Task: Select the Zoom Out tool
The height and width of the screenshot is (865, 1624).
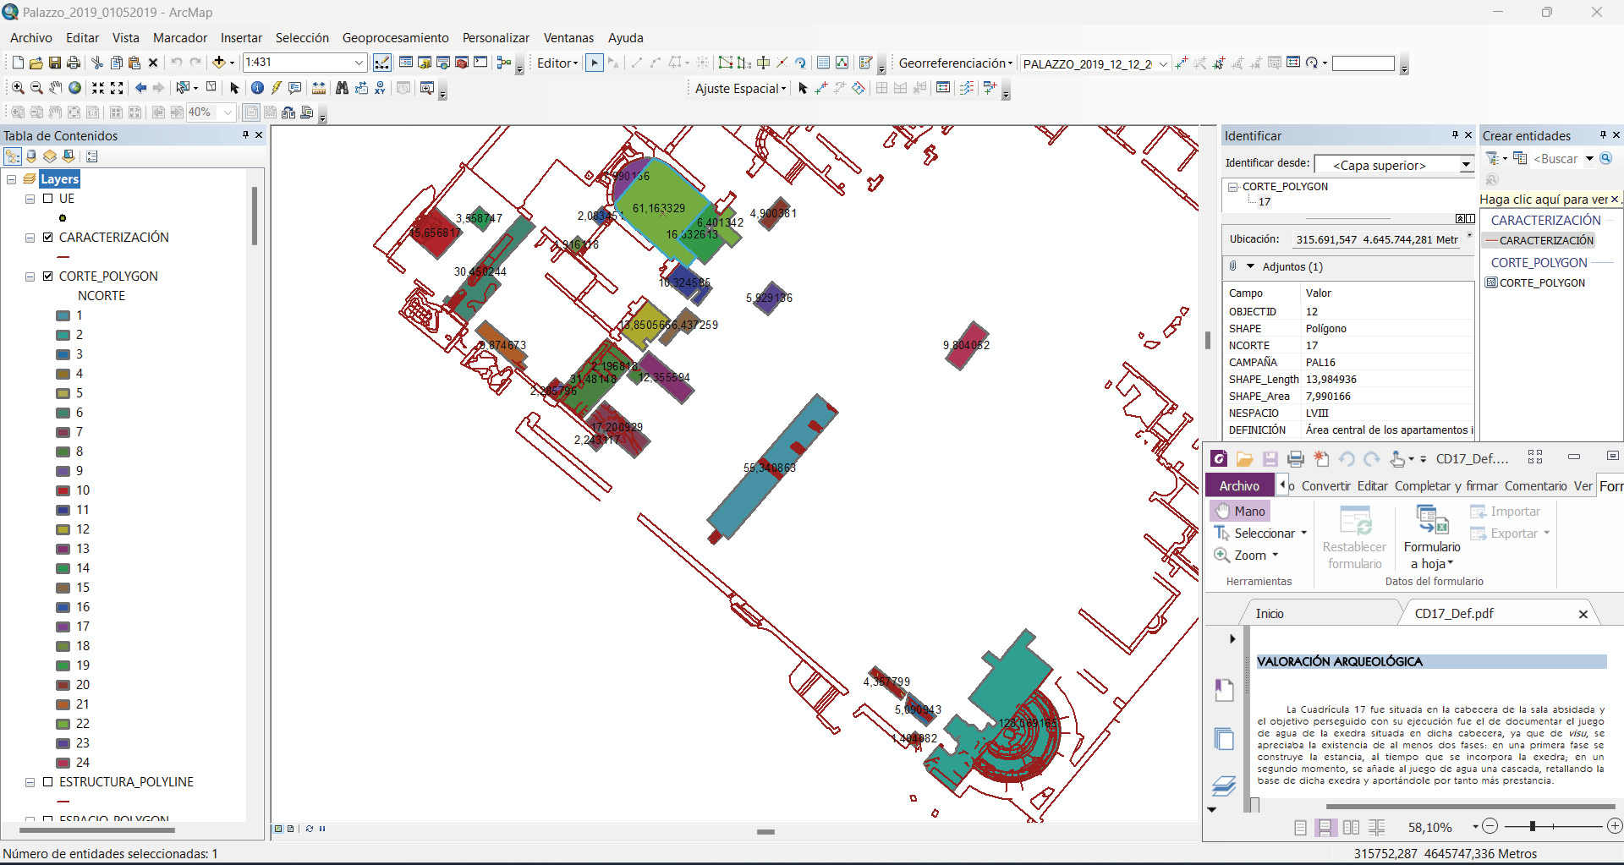Action: [x=36, y=88]
